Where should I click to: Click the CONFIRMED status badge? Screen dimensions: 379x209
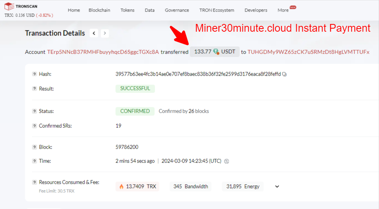[x=135, y=111]
